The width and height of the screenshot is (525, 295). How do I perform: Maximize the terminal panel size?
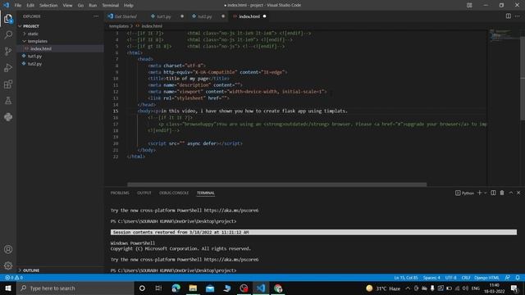point(510,193)
